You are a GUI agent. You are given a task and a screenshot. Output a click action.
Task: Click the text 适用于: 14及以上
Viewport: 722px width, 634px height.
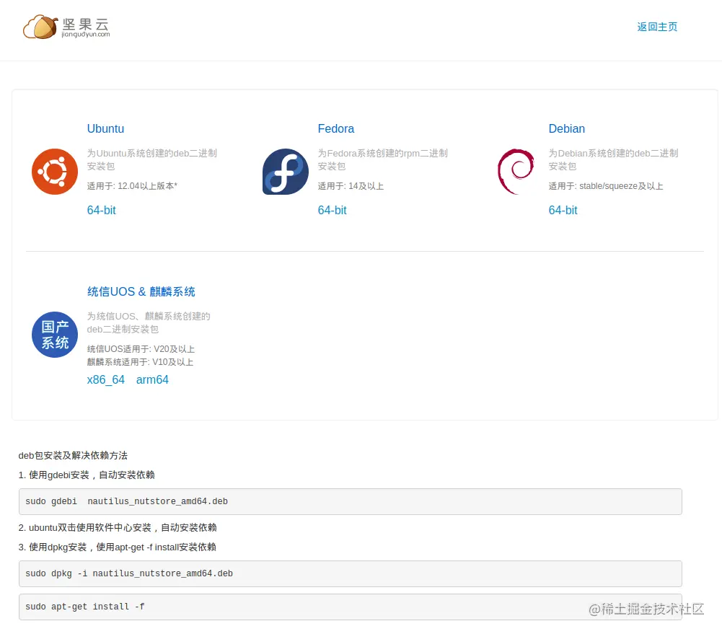coord(351,186)
